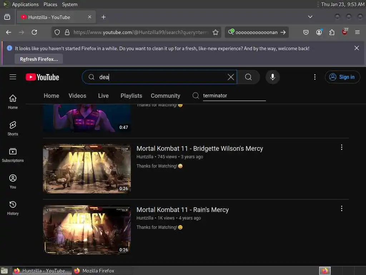The height and width of the screenshot is (275, 366).
Task: Click the 745 views text
Action: [167, 157]
